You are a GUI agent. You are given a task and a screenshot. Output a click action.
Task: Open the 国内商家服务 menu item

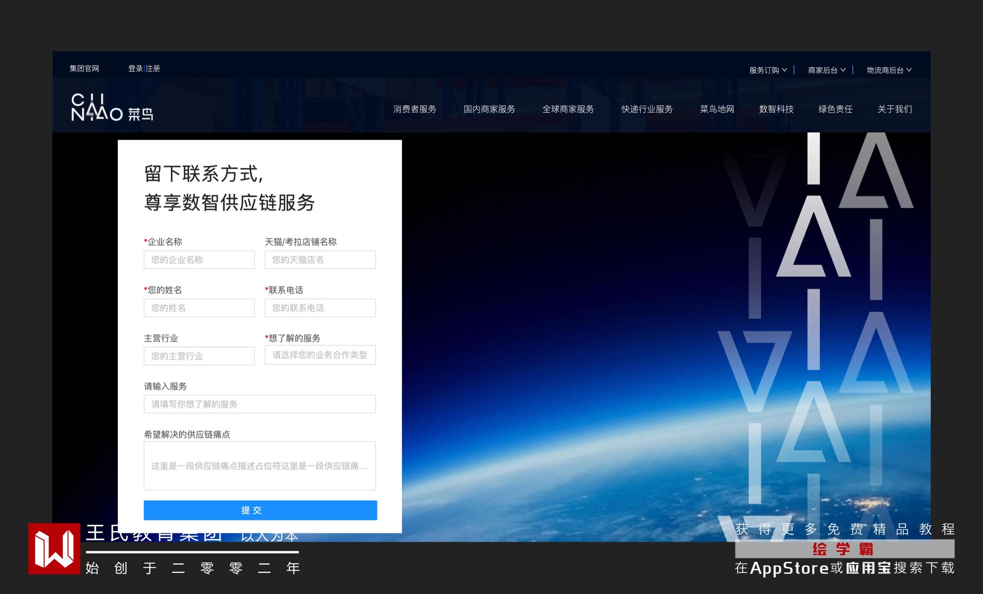489,109
